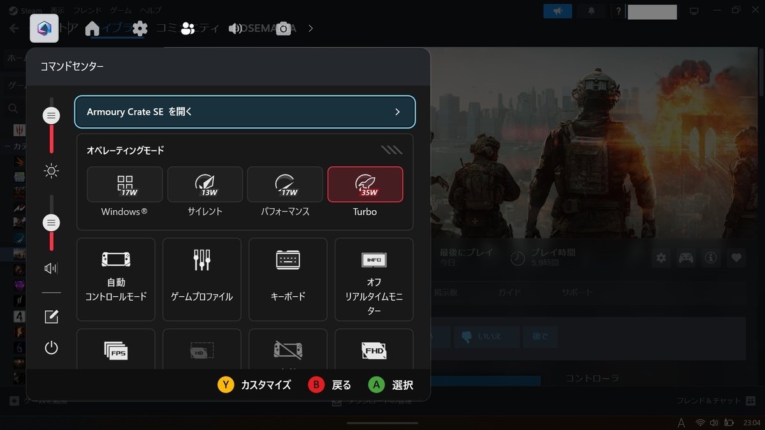Select the Command Center icon in top bar

click(x=44, y=28)
